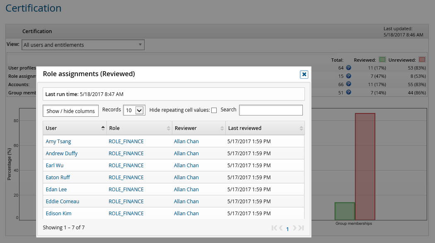
Task: Click the Show / hide columns button
Action: point(70,111)
